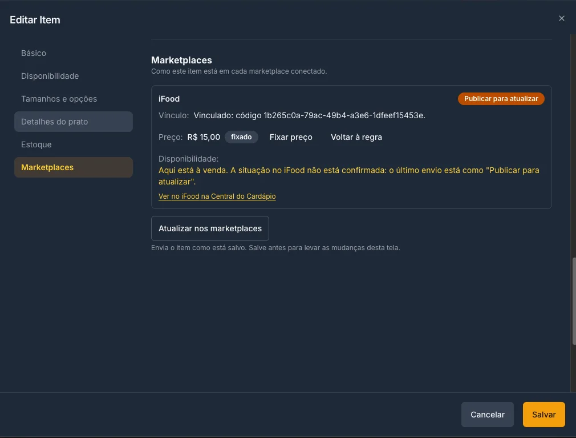Click the iFood card title
This screenshot has width=576, height=438.
point(169,99)
